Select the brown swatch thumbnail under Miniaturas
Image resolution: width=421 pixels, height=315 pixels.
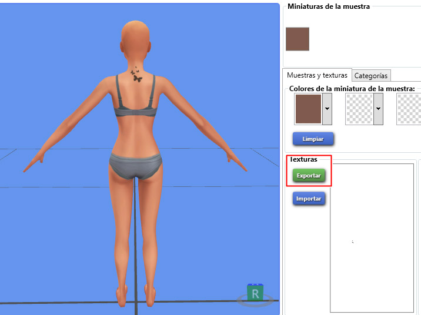pyautogui.click(x=298, y=39)
